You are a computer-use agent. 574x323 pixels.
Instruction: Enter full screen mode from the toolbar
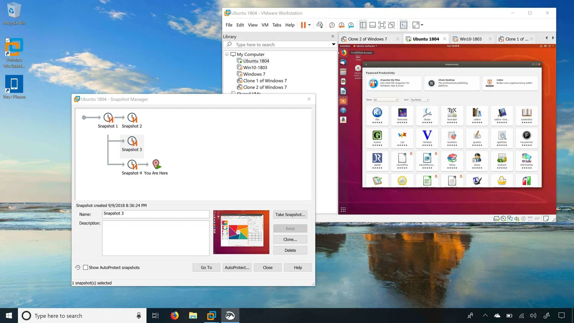click(382, 25)
